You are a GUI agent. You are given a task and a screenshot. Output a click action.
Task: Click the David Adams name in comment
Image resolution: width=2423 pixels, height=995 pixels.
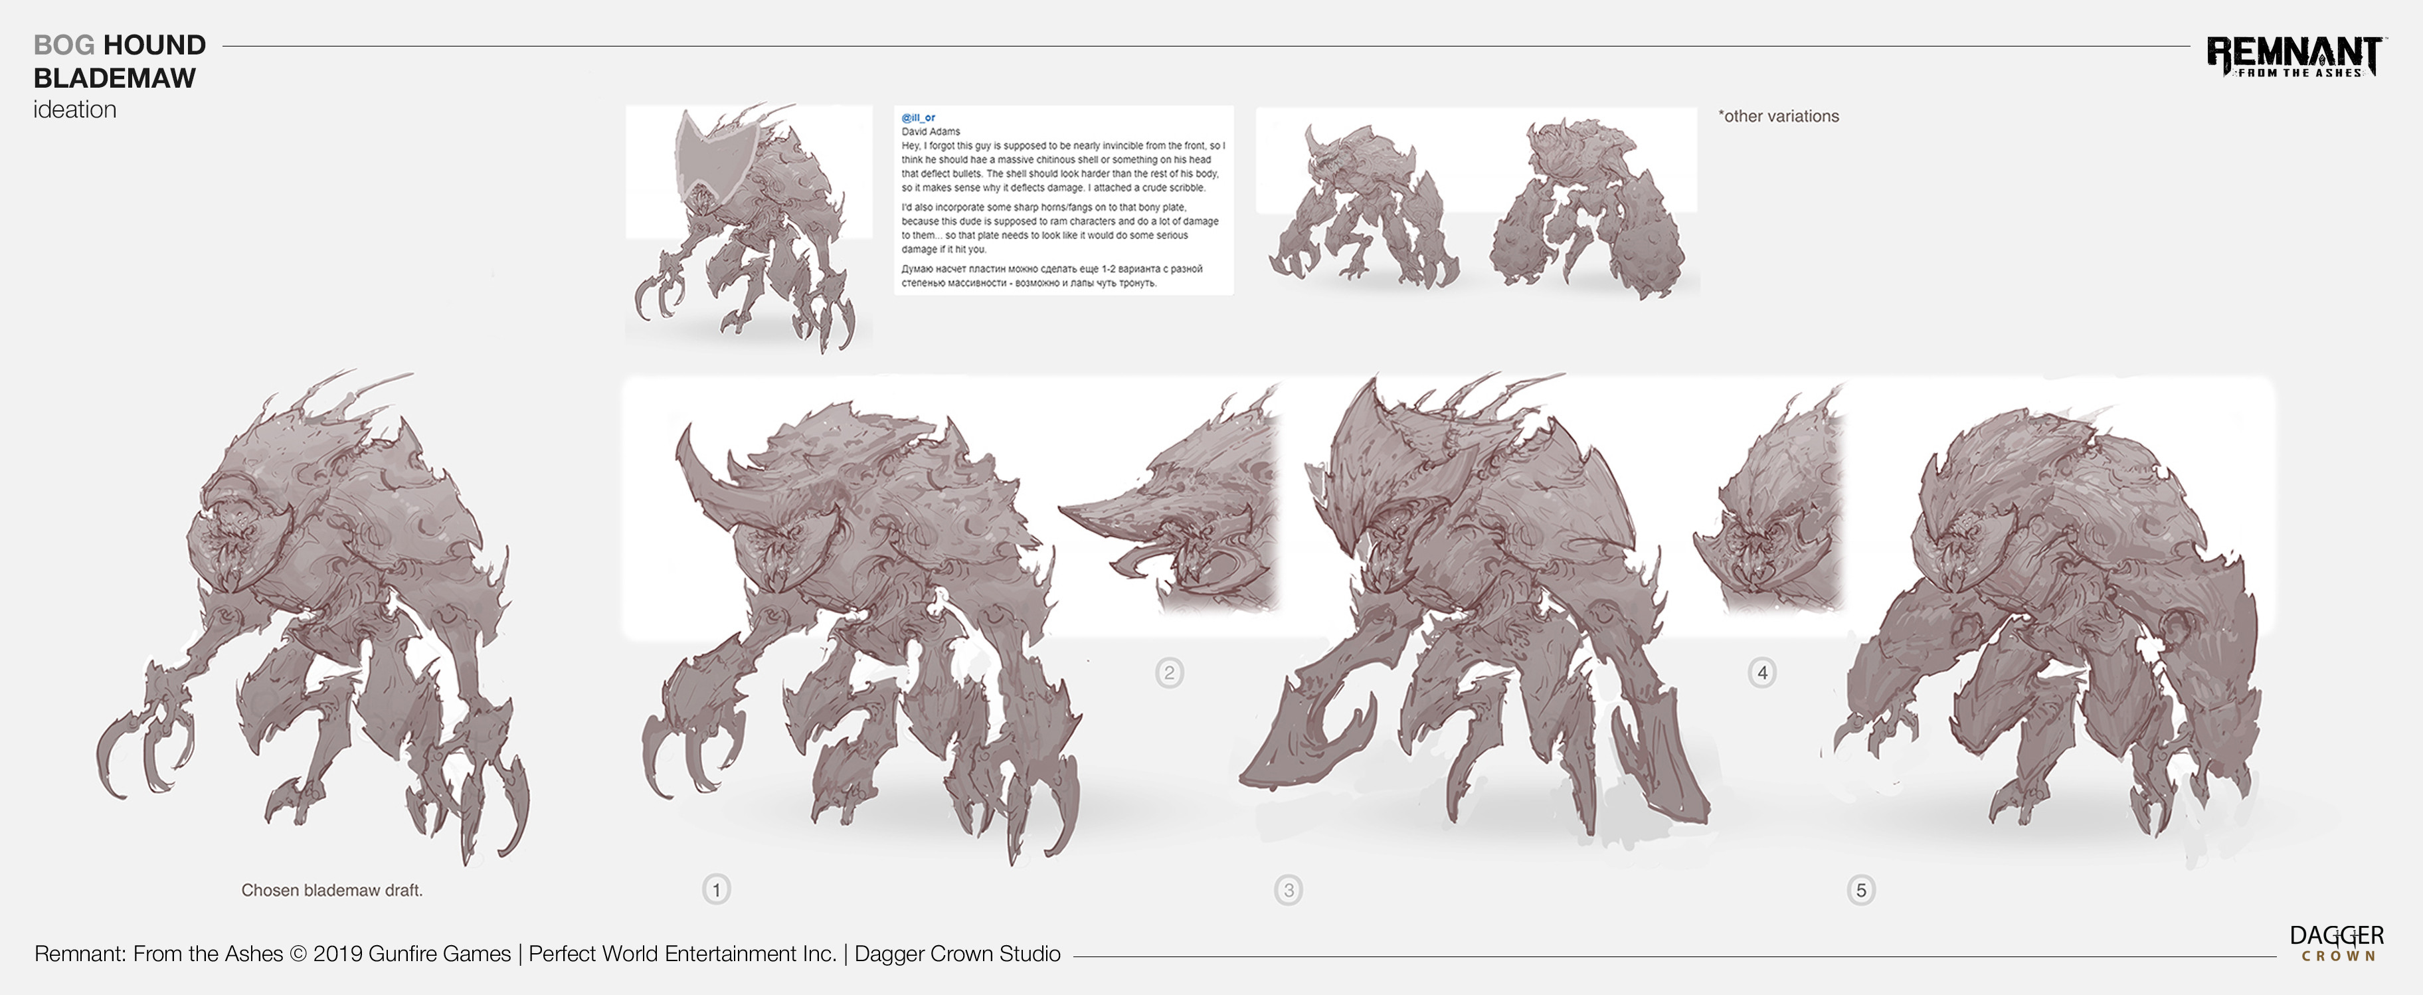(x=931, y=132)
